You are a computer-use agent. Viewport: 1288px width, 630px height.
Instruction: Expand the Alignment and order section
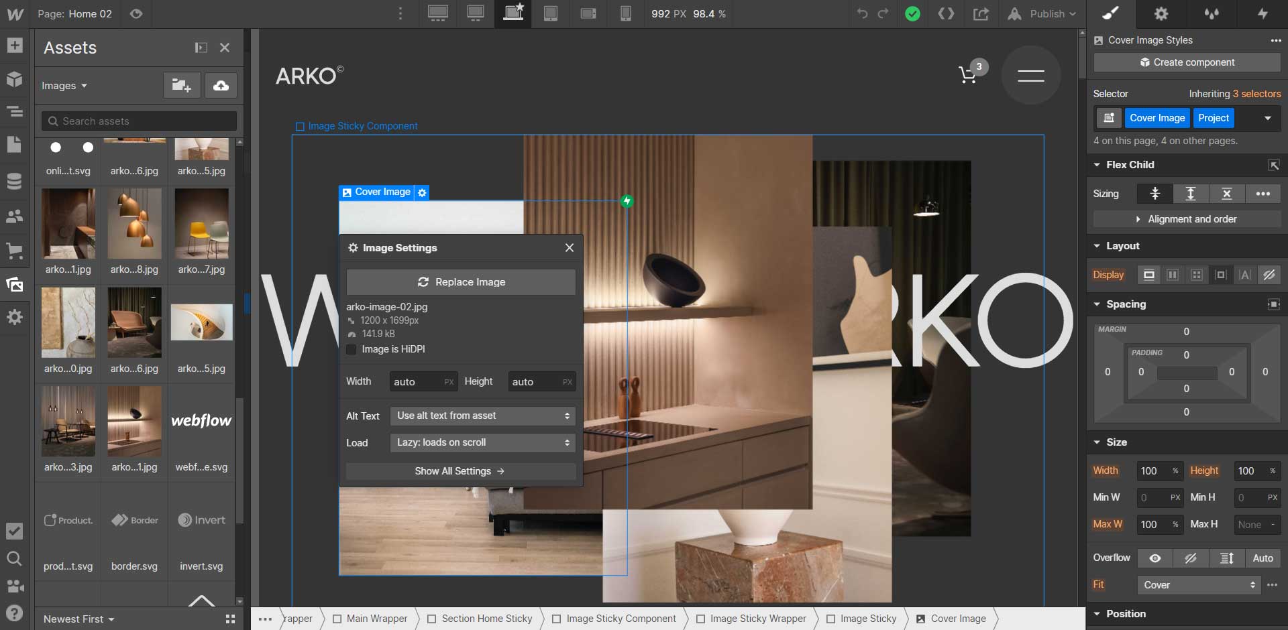point(1187,219)
